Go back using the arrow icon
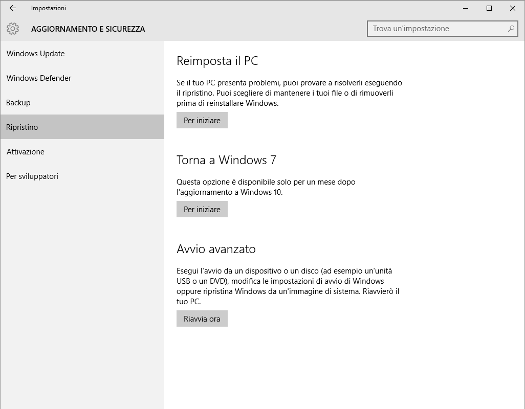 coord(13,8)
